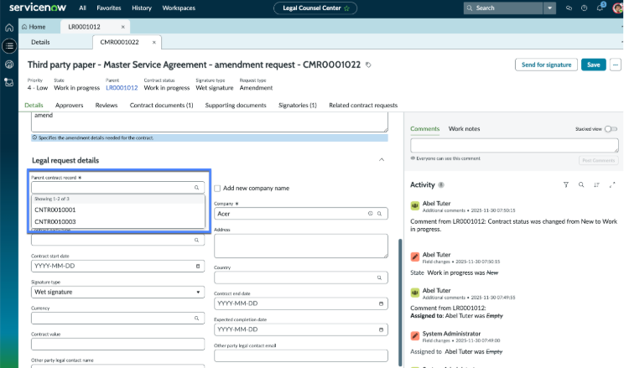The height and width of the screenshot is (368, 624).
Task: Switch to the Work notes tab
Action: click(x=464, y=128)
